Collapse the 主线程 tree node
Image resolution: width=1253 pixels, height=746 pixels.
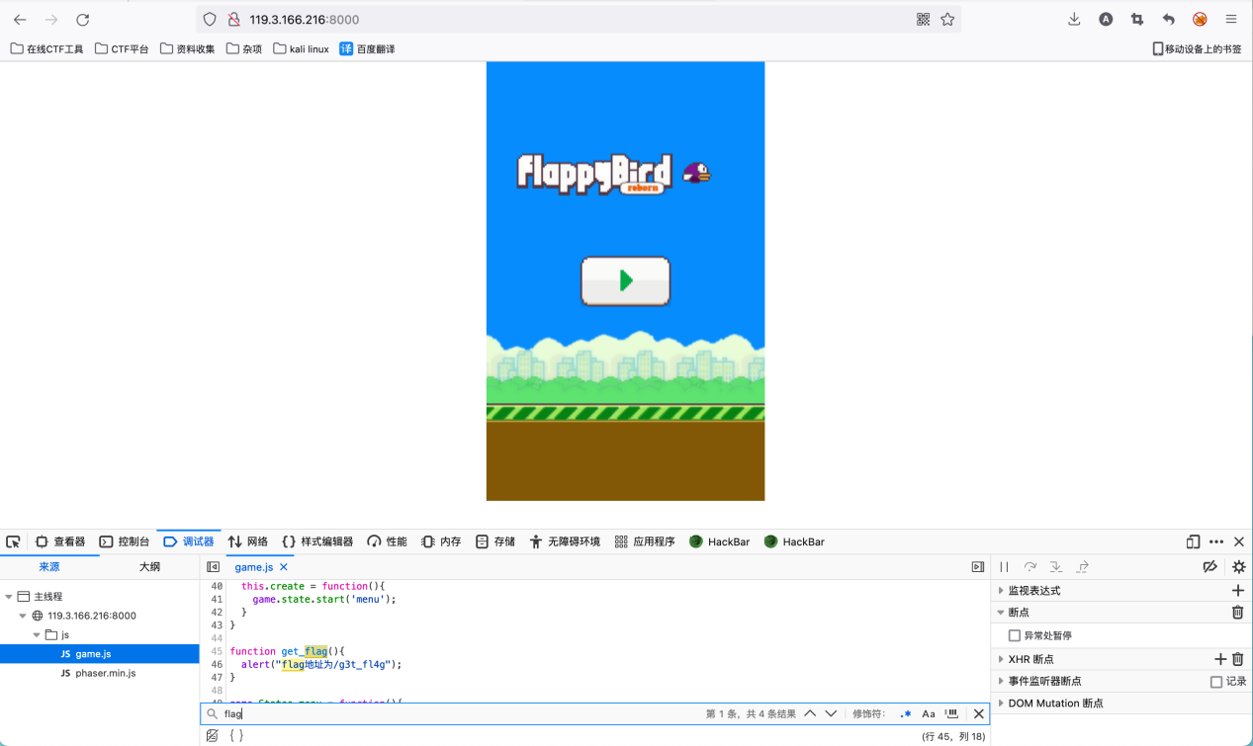(9, 597)
